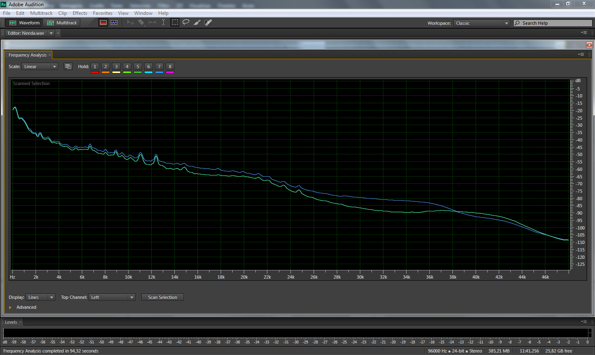The width and height of the screenshot is (595, 355).
Task: Select the Razor tool
Action: click(x=141, y=23)
